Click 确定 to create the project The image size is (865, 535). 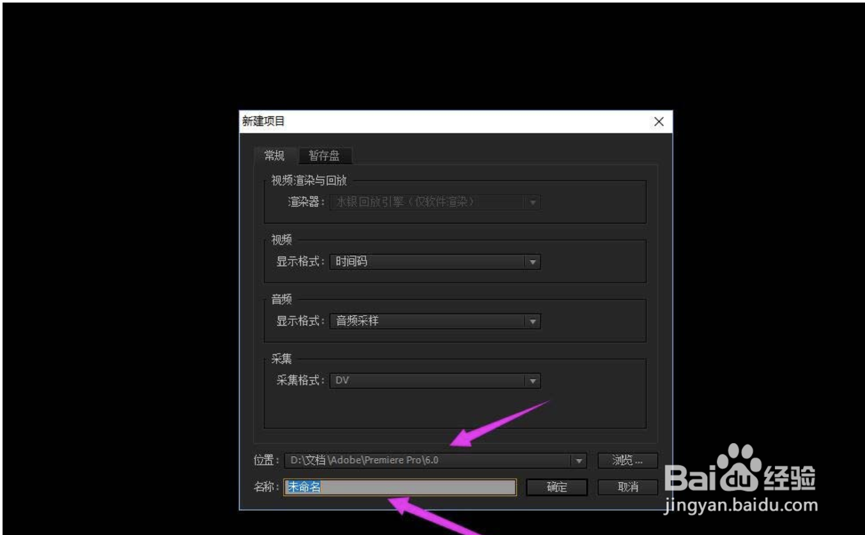coord(557,486)
